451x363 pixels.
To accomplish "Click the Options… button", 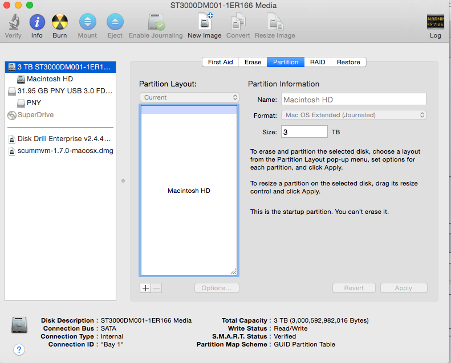I will click(217, 288).
